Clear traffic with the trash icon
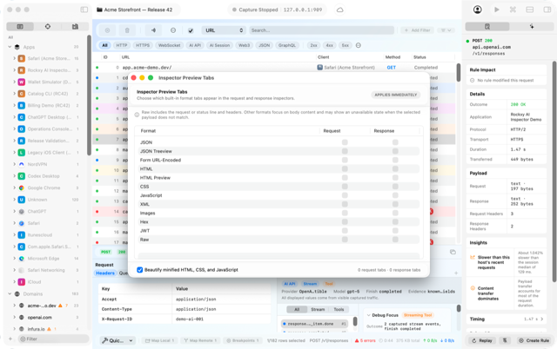The width and height of the screenshot is (557, 349). tap(127, 30)
